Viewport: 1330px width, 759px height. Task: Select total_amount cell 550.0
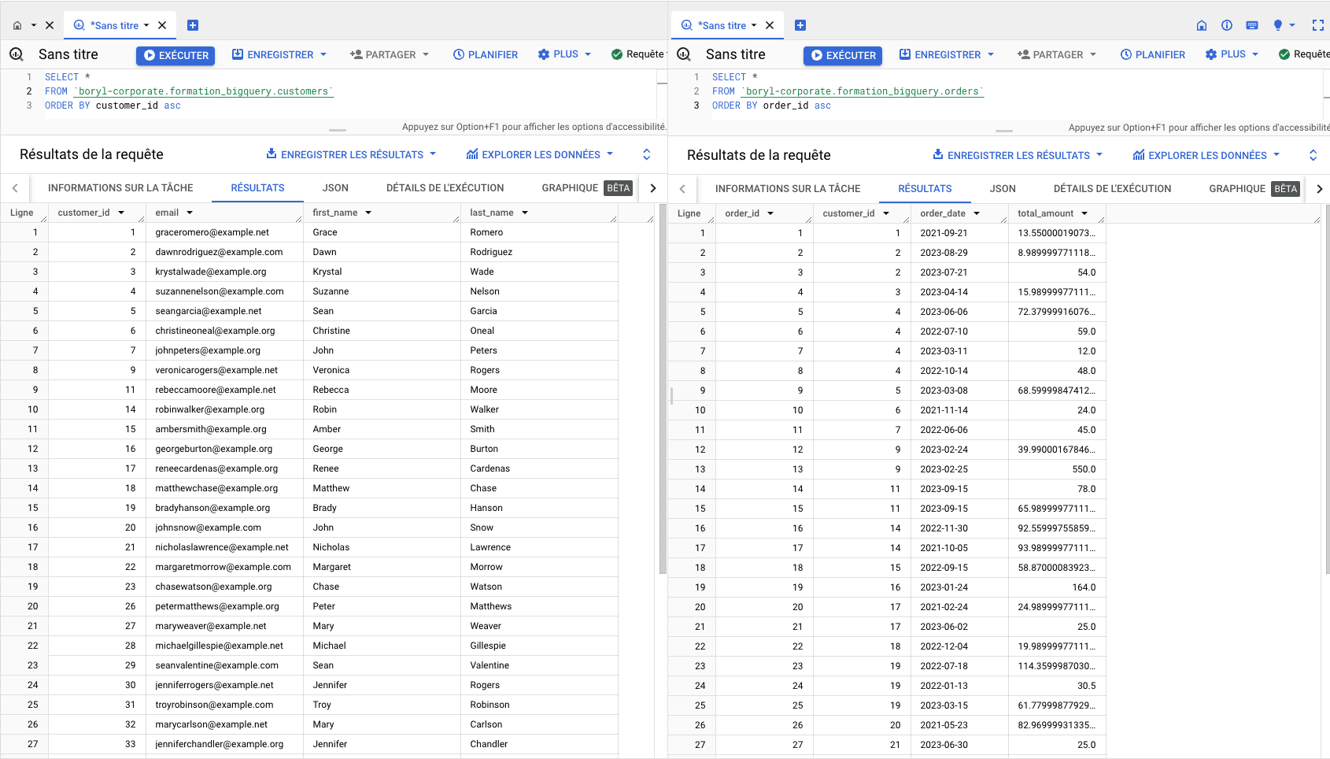[x=1057, y=469]
